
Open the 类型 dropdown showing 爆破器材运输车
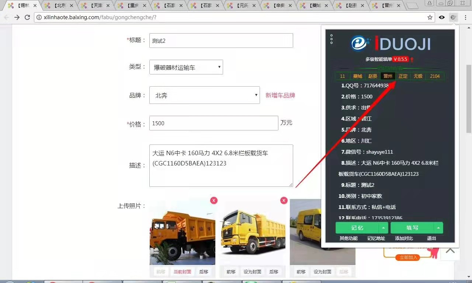(186, 67)
